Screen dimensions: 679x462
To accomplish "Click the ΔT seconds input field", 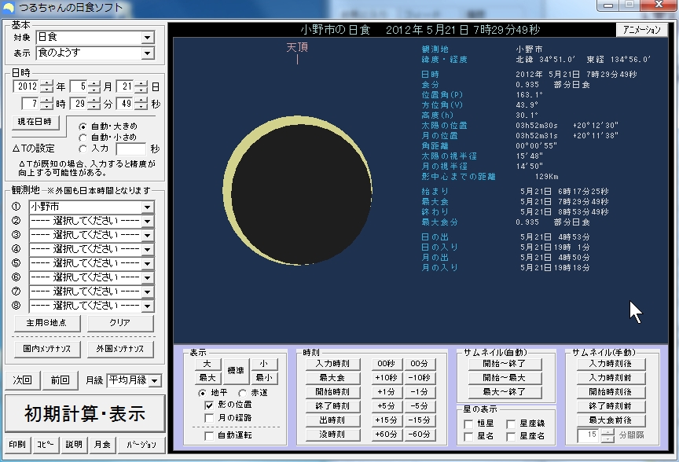I will coord(130,149).
